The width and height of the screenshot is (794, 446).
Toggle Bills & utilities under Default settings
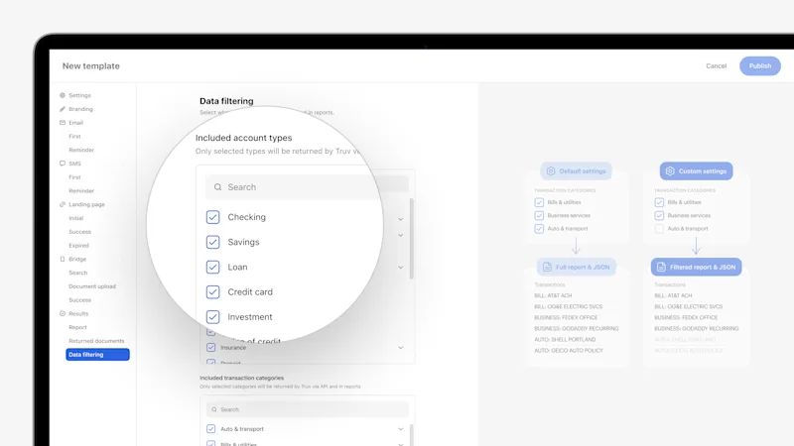coord(539,202)
